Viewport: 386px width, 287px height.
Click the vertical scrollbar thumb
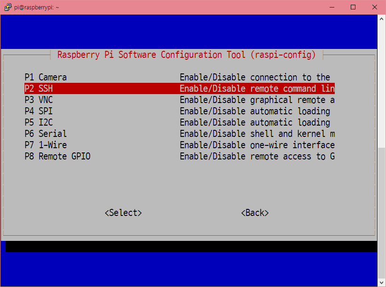click(381, 213)
